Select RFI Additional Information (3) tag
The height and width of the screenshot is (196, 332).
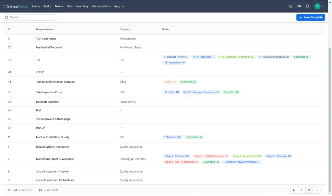pos(236,57)
